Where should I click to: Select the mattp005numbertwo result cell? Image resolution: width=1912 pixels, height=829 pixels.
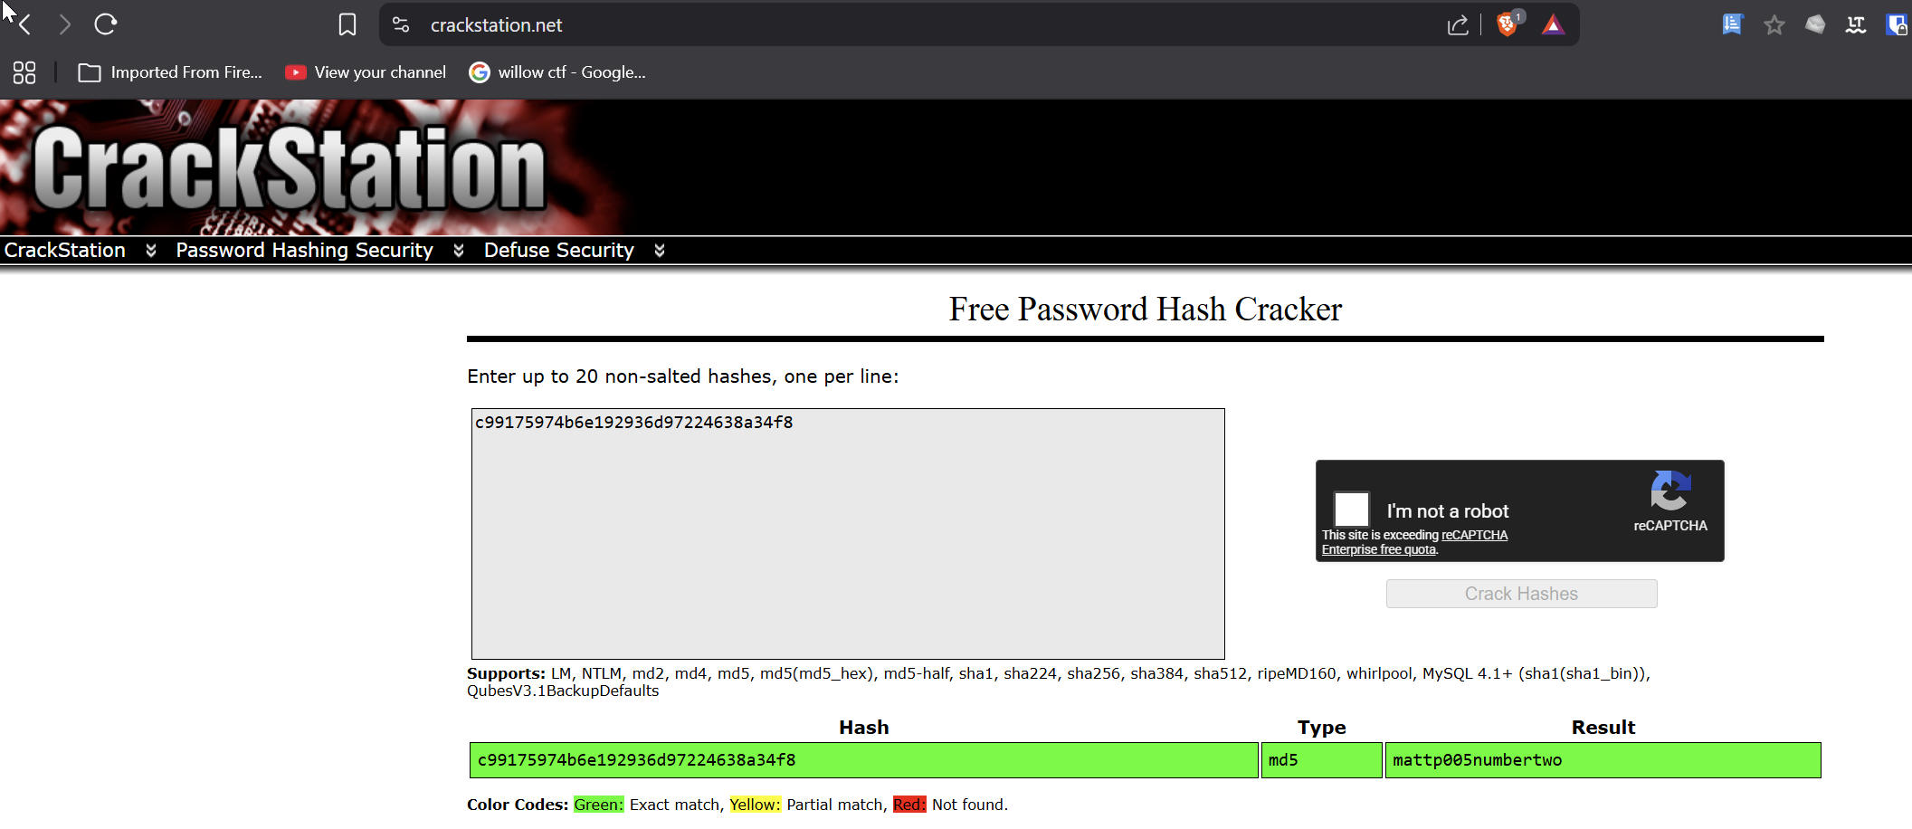[1603, 760]
